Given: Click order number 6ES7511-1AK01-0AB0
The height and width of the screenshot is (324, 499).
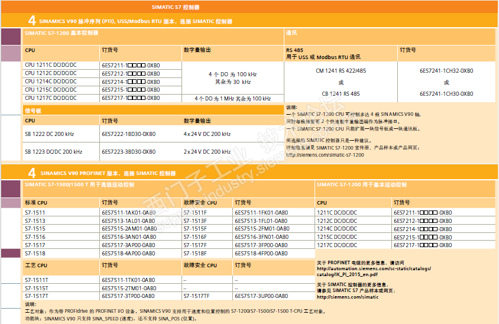Looking at the screenshot, I should pos(128,213).
